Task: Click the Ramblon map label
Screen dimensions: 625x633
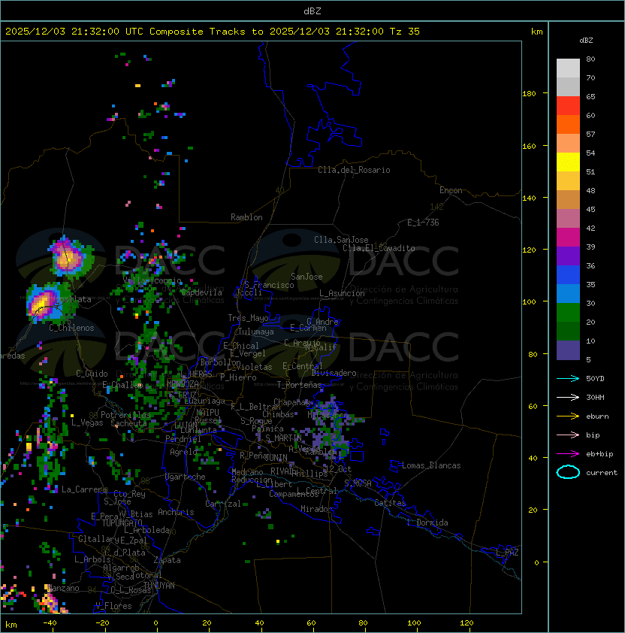Action: [x=246, y=217]
